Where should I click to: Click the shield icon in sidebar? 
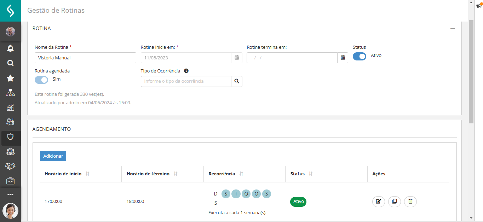click(10, 137)
